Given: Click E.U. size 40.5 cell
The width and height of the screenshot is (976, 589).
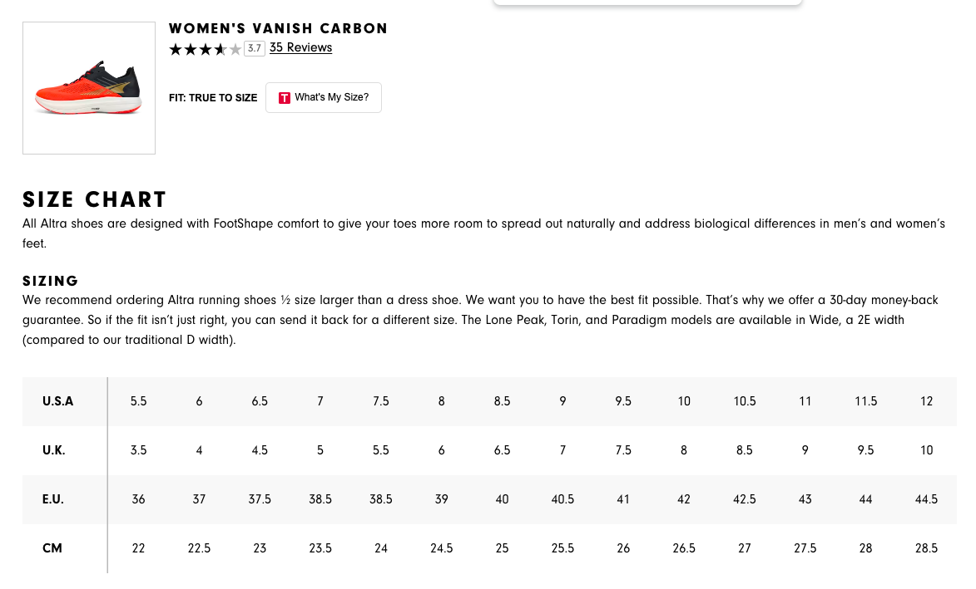Looking at the screenshot, I should 562,499.
